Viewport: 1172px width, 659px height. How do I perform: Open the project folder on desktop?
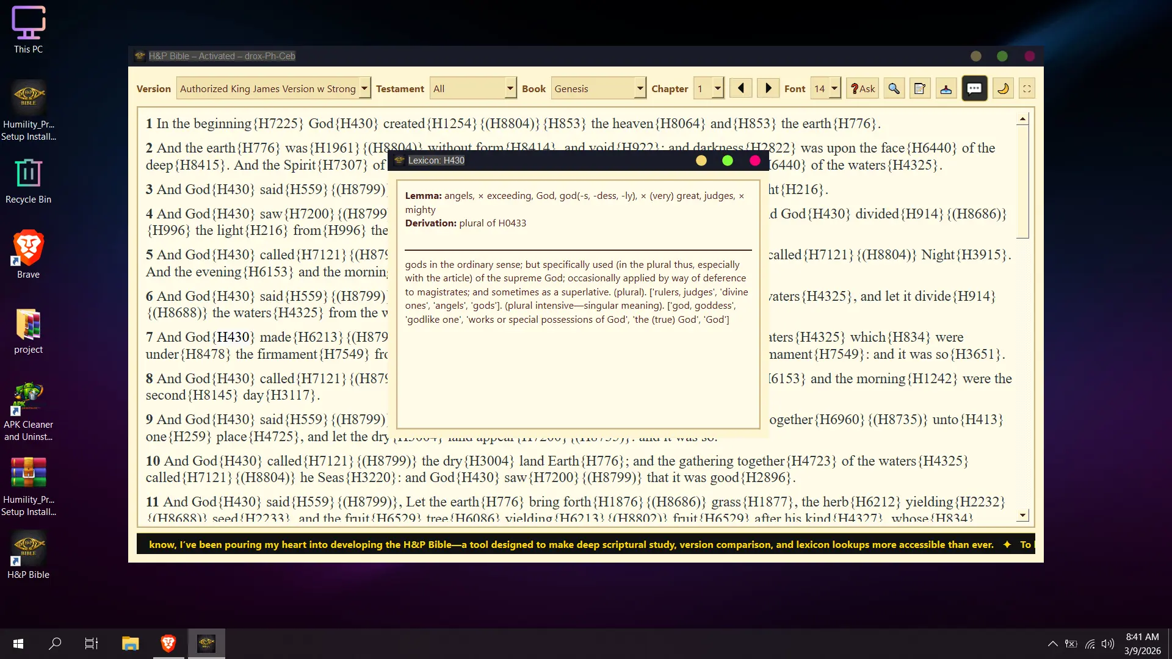tap(28, 331)
